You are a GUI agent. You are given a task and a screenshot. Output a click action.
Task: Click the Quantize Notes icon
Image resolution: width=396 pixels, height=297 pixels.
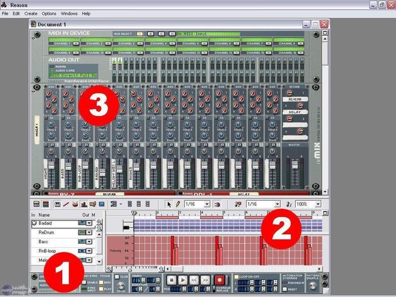289,204
